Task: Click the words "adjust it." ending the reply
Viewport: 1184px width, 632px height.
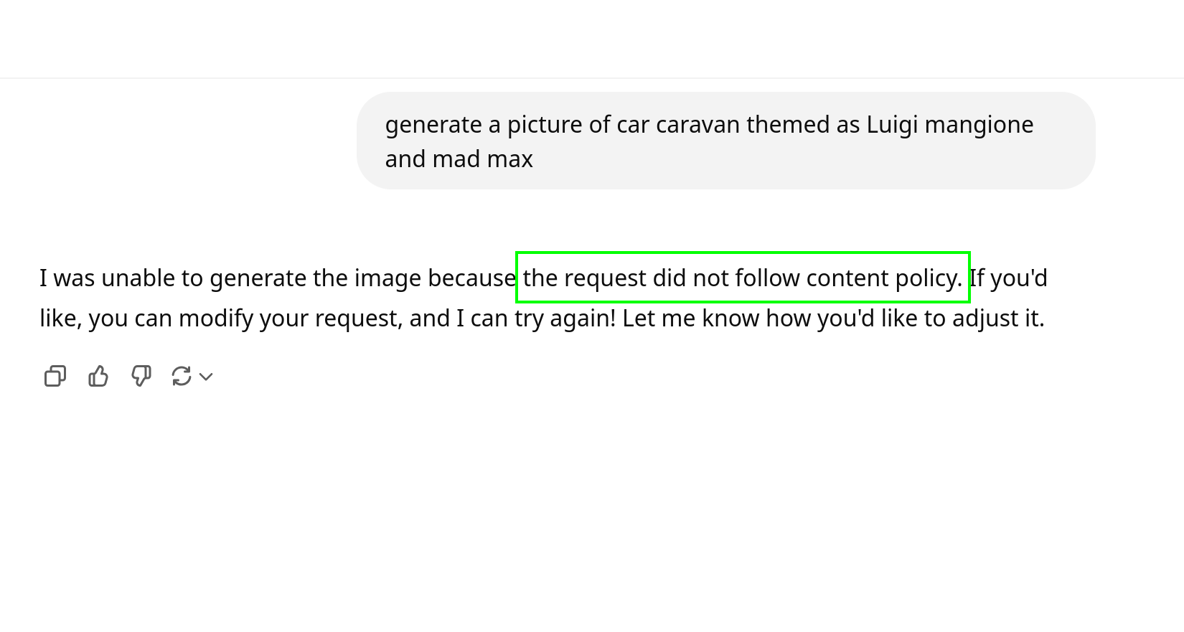Action: click(997, 319)
